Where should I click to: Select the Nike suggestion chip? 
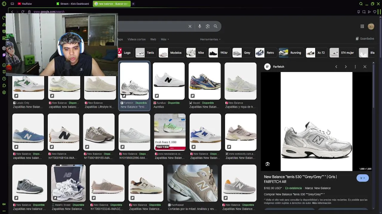point(196,53)
